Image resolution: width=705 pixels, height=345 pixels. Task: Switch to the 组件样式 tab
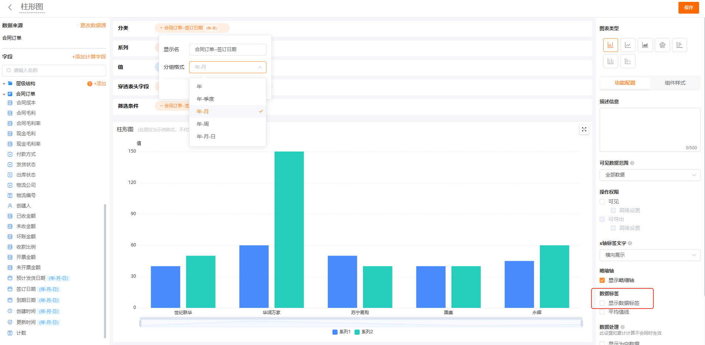point(675,83)
